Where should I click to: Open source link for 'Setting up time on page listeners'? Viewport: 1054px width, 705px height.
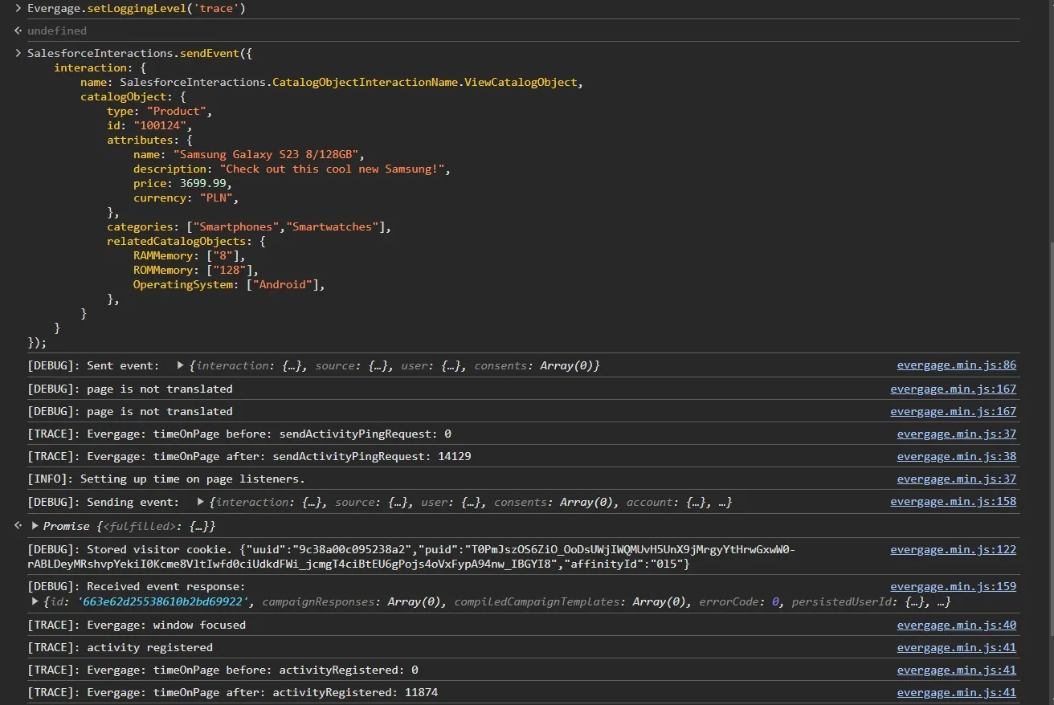click(956, 479)
